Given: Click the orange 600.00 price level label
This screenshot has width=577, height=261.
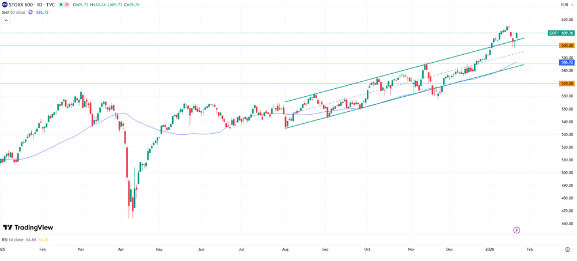Looking at the screenshot, I should coord(567,46).
